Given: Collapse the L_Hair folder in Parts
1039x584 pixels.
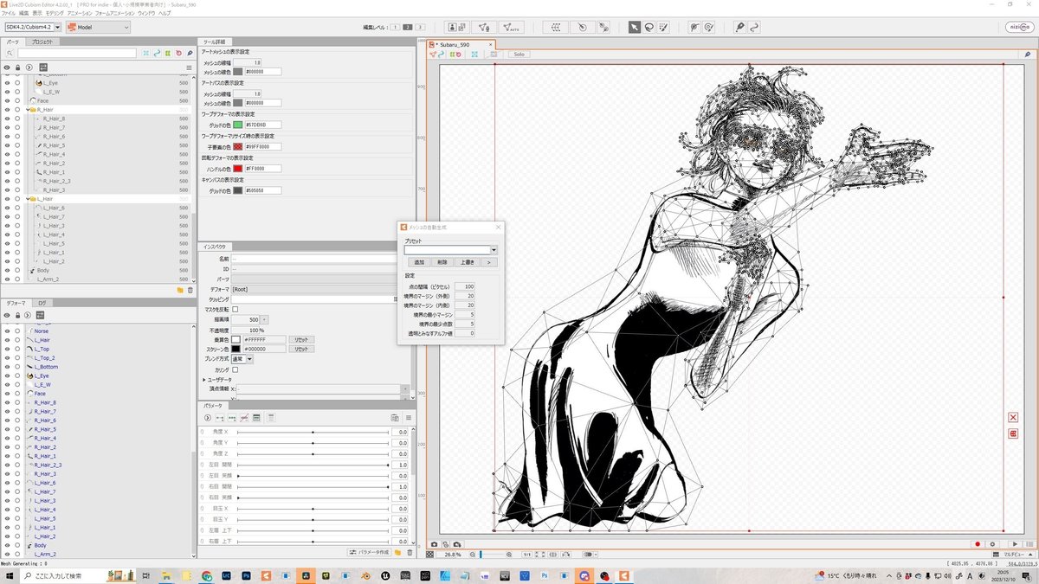Looking at the screenshot, I should click(x=27, y=199).
